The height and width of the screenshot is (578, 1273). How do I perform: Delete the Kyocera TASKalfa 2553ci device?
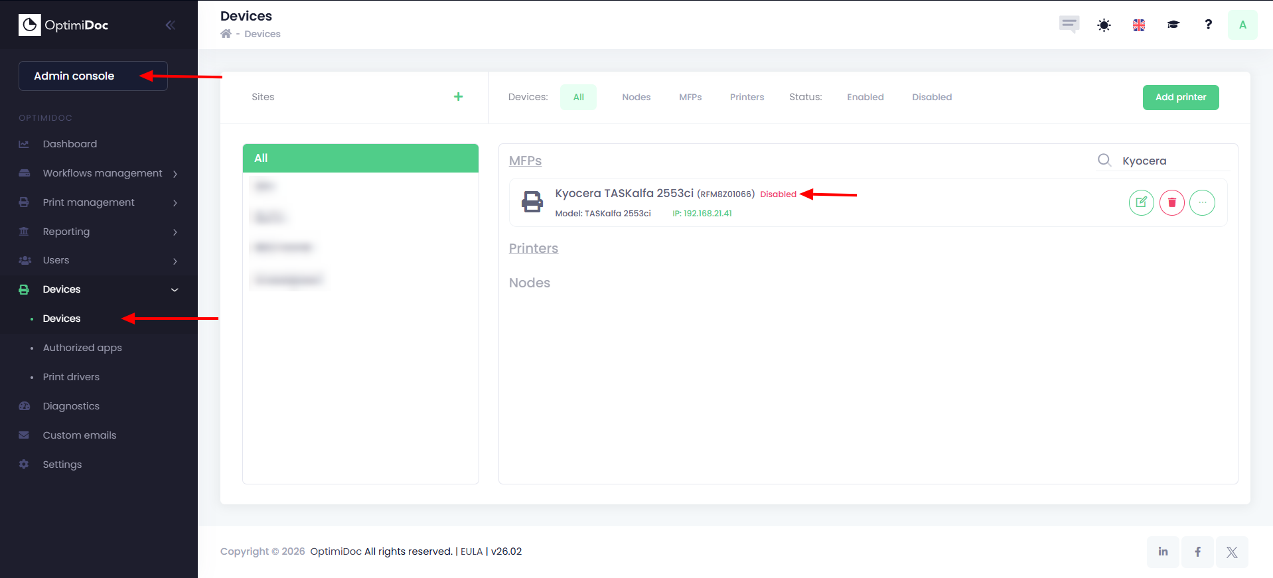pos(1171,202)
